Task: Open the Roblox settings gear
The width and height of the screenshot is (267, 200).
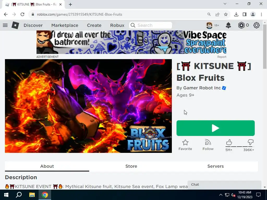Action: pos(257,25)
